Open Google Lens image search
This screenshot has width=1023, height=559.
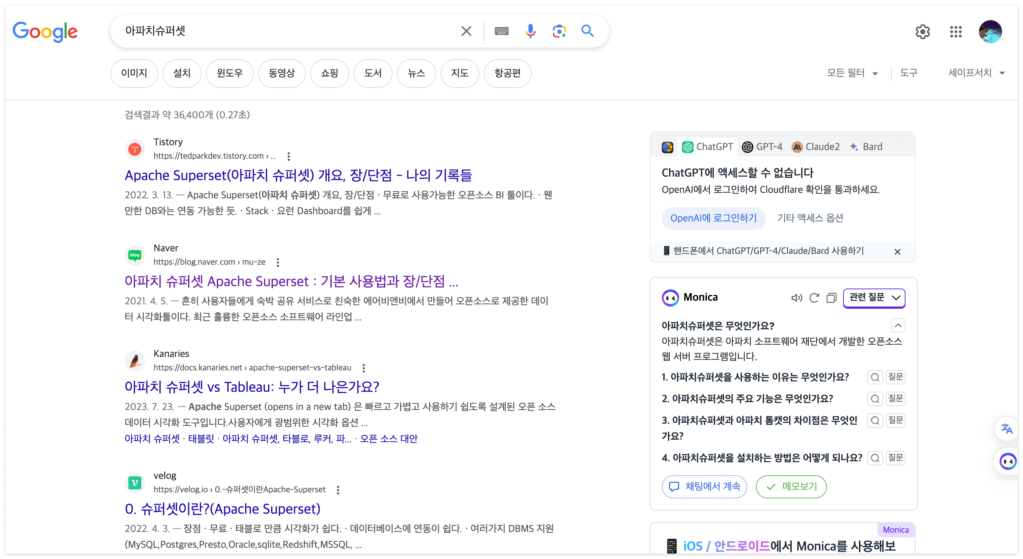coord(559,31)
